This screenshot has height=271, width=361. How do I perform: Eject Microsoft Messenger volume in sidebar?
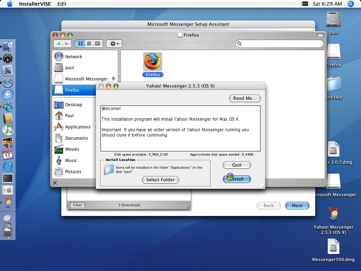114,79
